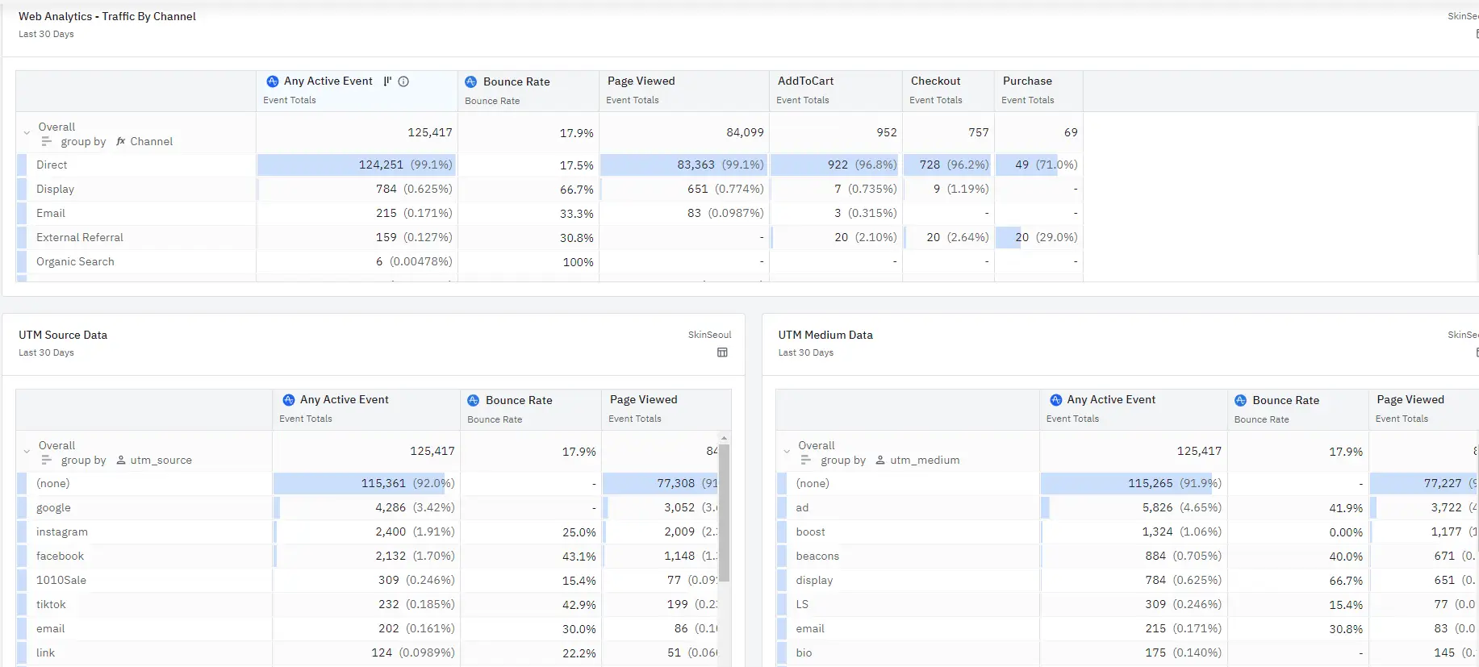Click the Any Active Event icon in UTM Source table

[x=288, y=400]
